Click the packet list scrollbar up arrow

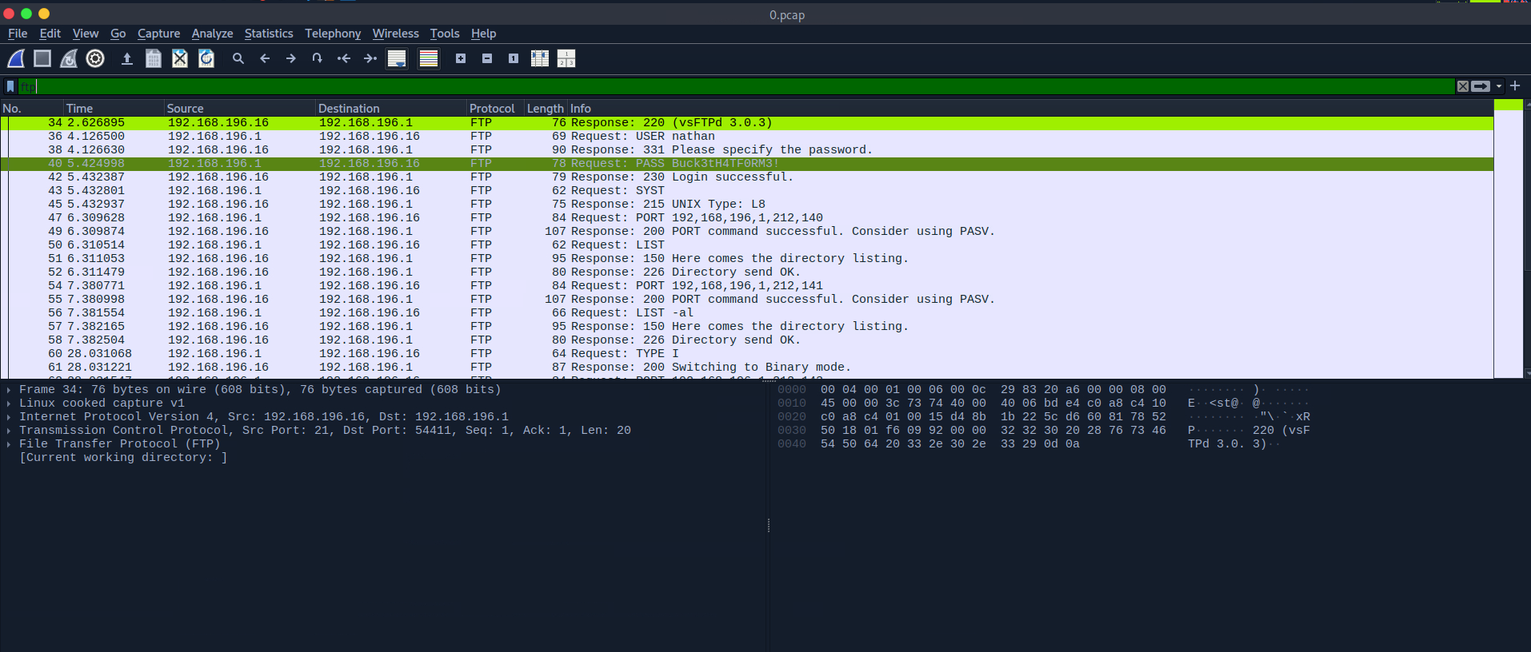(x=1526, y=105)
